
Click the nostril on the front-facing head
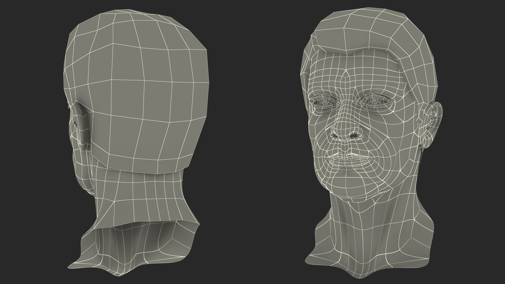[x=355, y=135]
